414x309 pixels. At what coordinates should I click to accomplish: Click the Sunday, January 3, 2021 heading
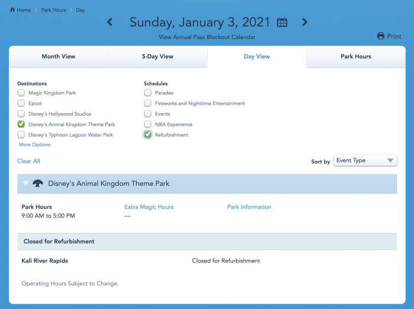click(x=200, y=22)
